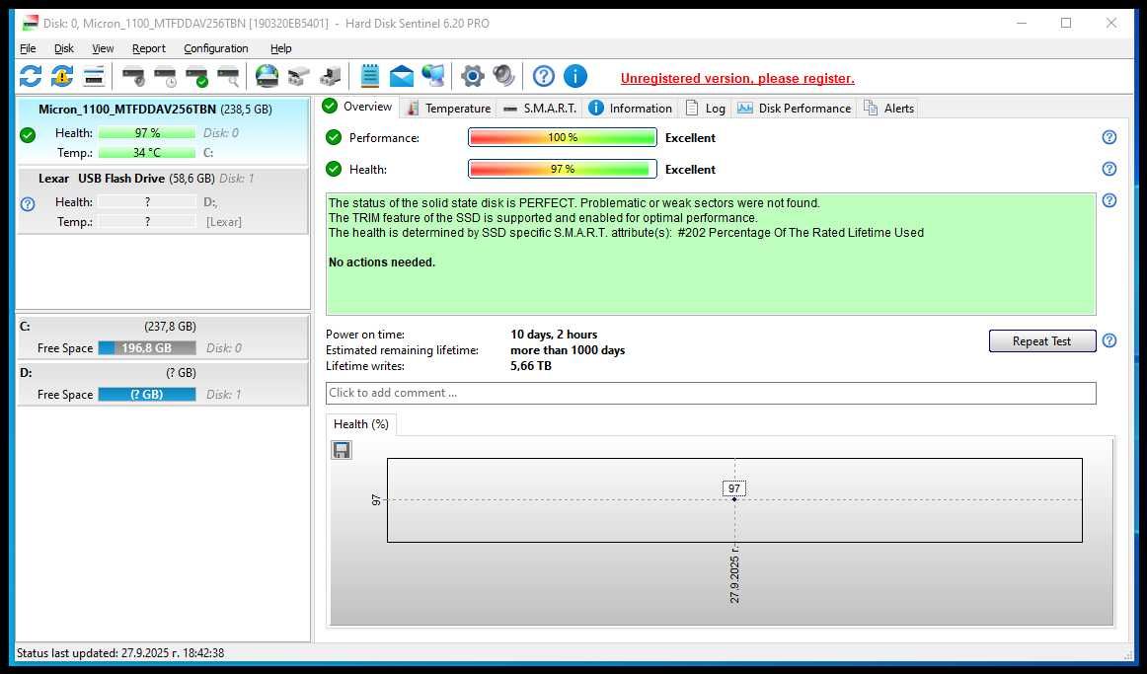1147x674 pixels.
Task: Click the grey network drives toolbar icon
Action: pos(298,76)
